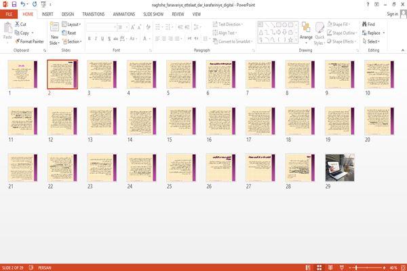Click Convert to SmartArt button
The height and width of the screenshot is (271, 407).
(x=233, y=41)
